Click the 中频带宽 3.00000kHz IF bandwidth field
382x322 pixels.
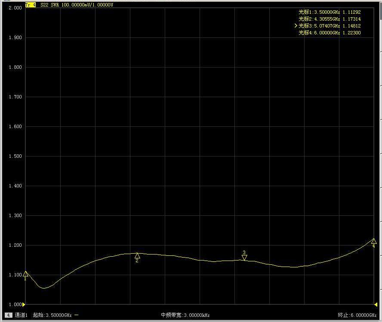(185, 315)
